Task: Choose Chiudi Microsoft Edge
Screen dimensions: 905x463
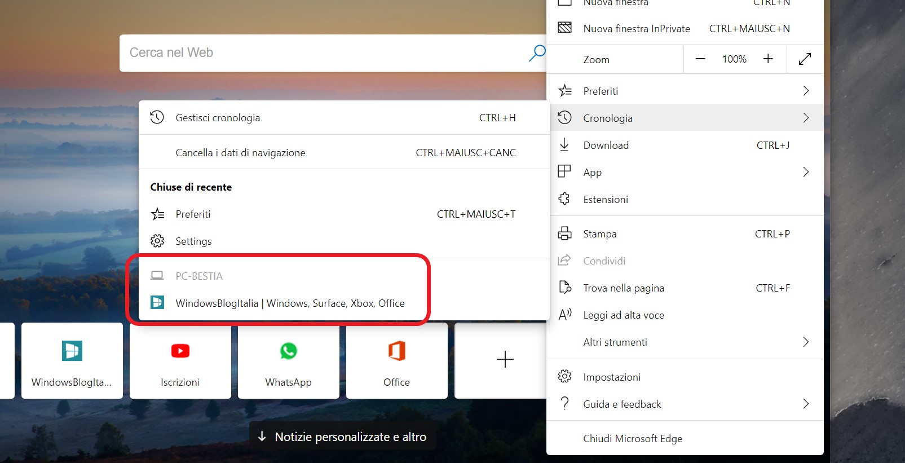Action: pos(685,438)
